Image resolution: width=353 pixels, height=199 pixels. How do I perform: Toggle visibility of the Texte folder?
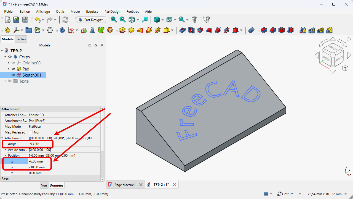(x=10, y=81)
